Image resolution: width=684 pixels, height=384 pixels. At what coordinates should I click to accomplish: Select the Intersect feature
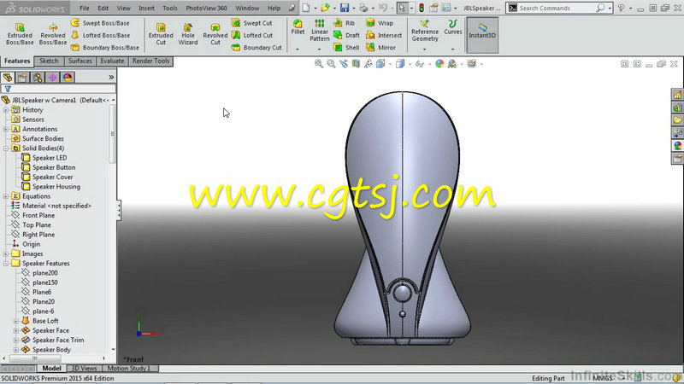coord(384,35)
